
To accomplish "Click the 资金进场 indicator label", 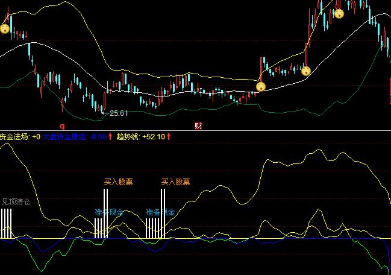I will coord(14,137).
